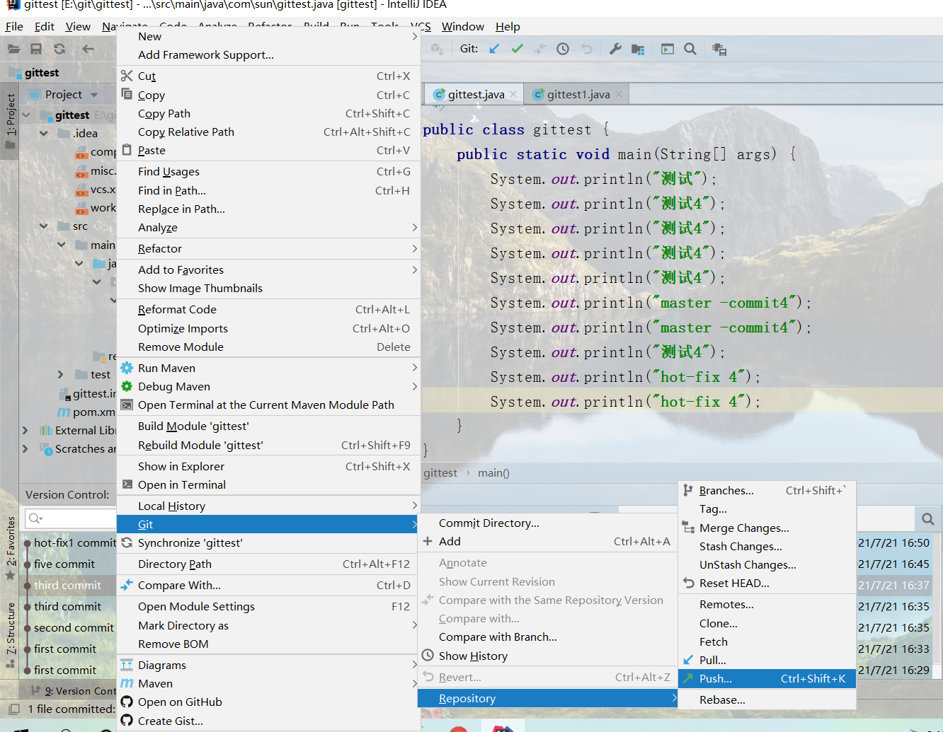The width and height of the screenshot is (943, 732).
Task: Open the Edit menu
Action: 45,26
